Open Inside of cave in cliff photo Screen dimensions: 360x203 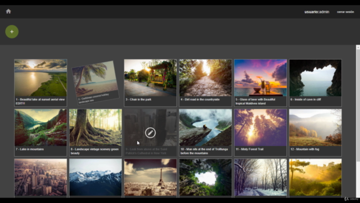tap(315, 78)
